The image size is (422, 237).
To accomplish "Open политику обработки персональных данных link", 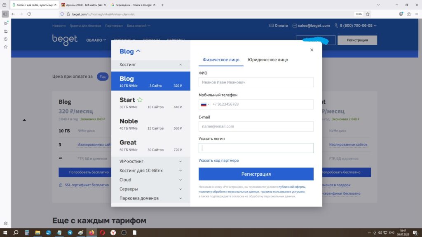I will click(229, 192).
